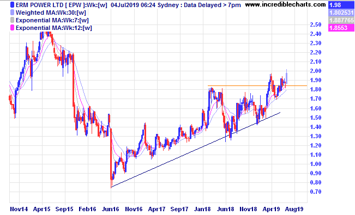This screenshot has width=355, height=215.
Task: Click the 1.70 price axis label
Action: [x=316, y=99]
